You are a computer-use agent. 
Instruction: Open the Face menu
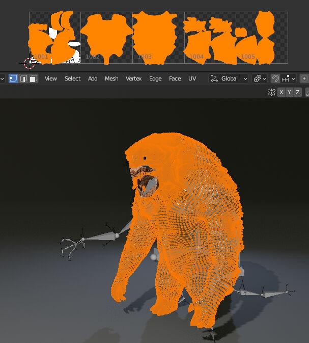175,78
